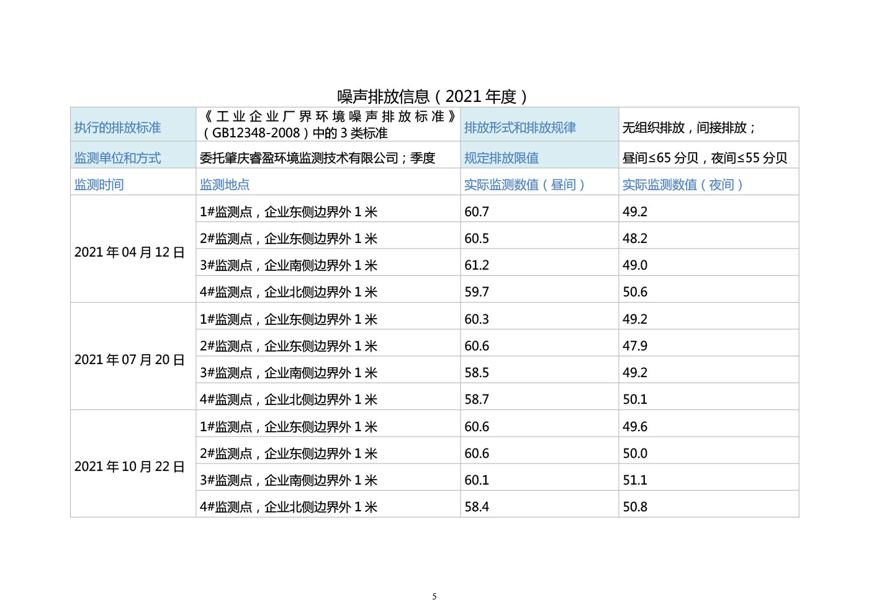This screenshot has height=615, width=869.
Task: Select the night value 50.6
Action: (x=709, y=289)
